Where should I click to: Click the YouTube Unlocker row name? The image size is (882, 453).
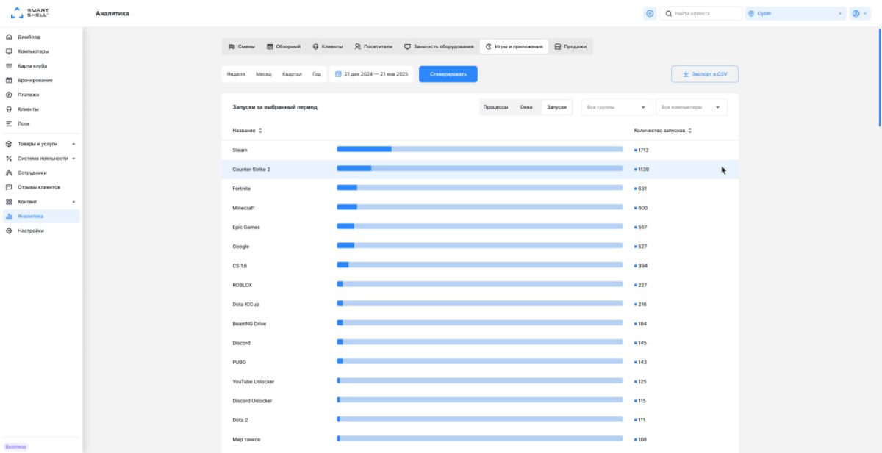point(254,382)
